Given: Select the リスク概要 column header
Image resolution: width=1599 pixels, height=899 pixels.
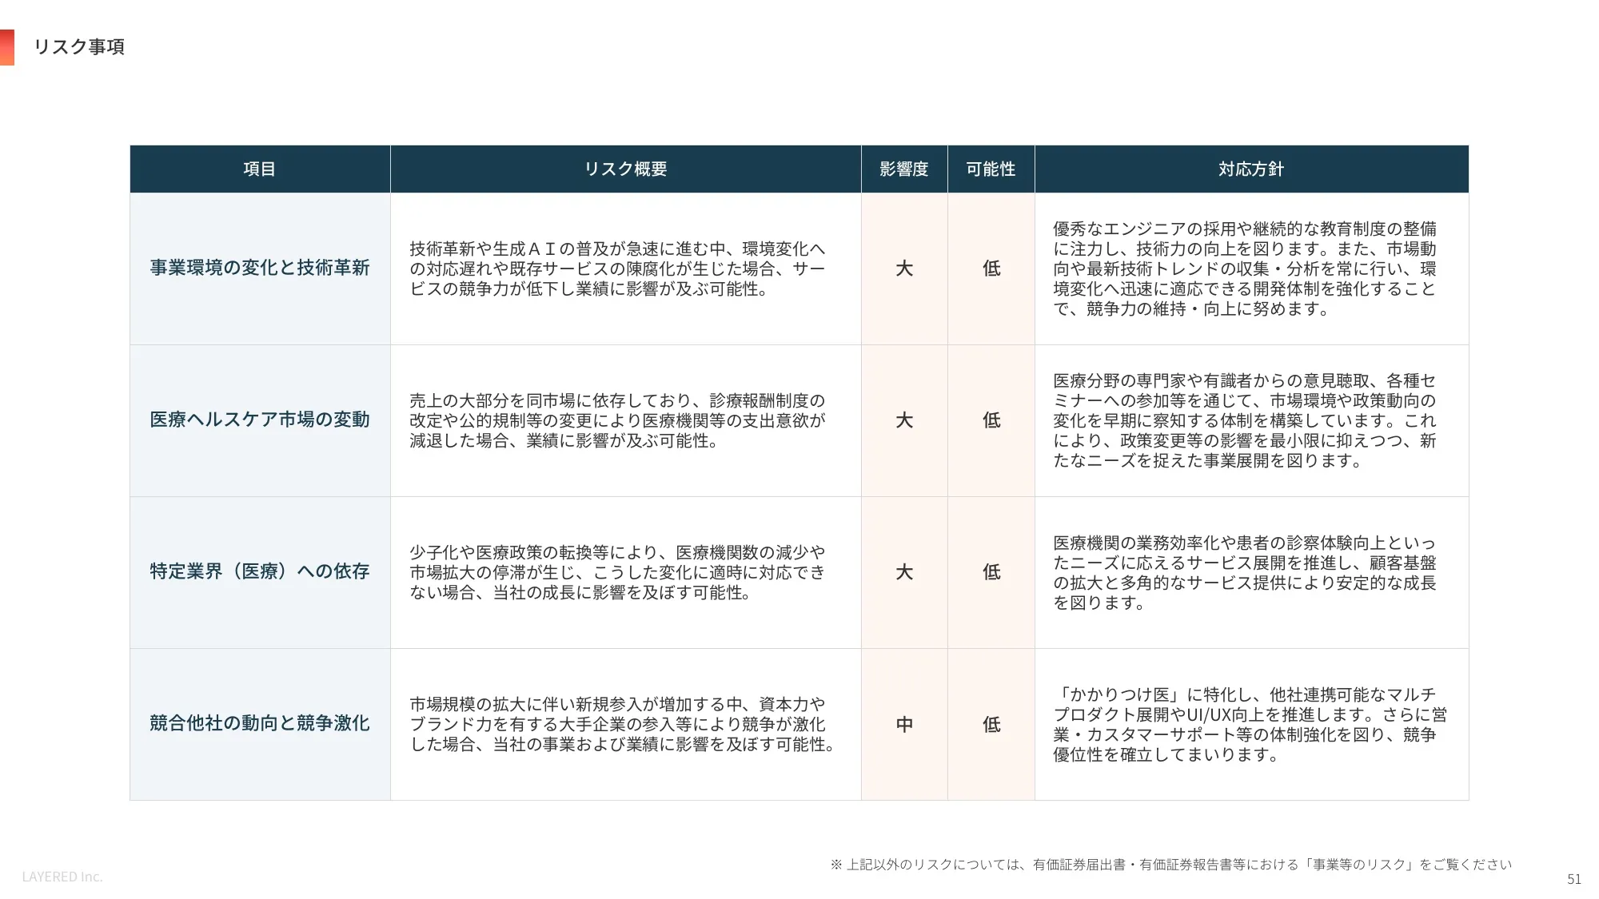Looking at the screenshot, I should tap(625, 169).
